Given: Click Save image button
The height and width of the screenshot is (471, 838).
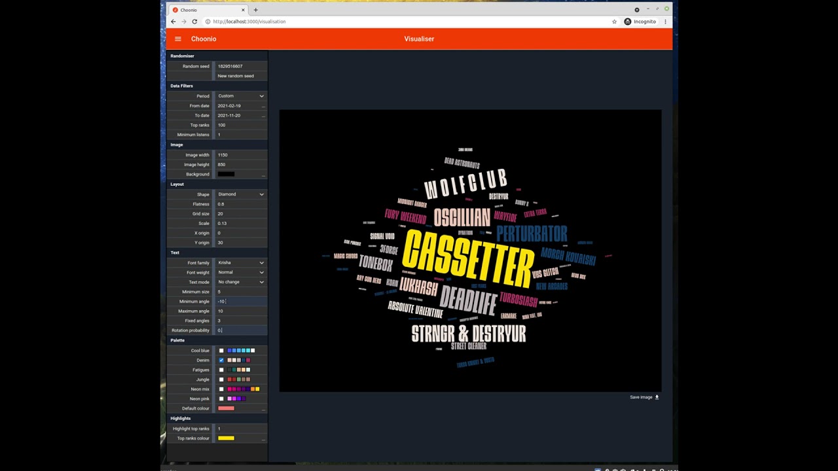Looking at the screenshot, I should tap(644, 397).
